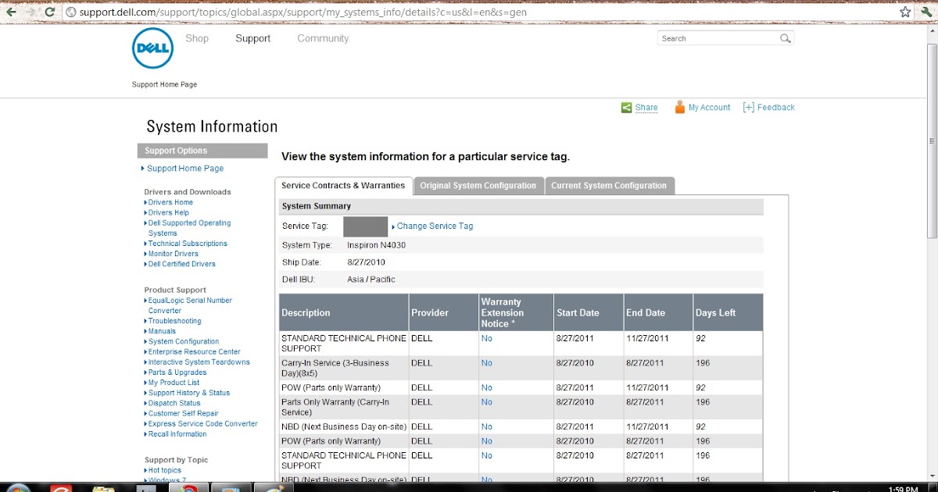Click the Share link
The width and height of the screenshot is (938, 492).
tap(646, 108)
